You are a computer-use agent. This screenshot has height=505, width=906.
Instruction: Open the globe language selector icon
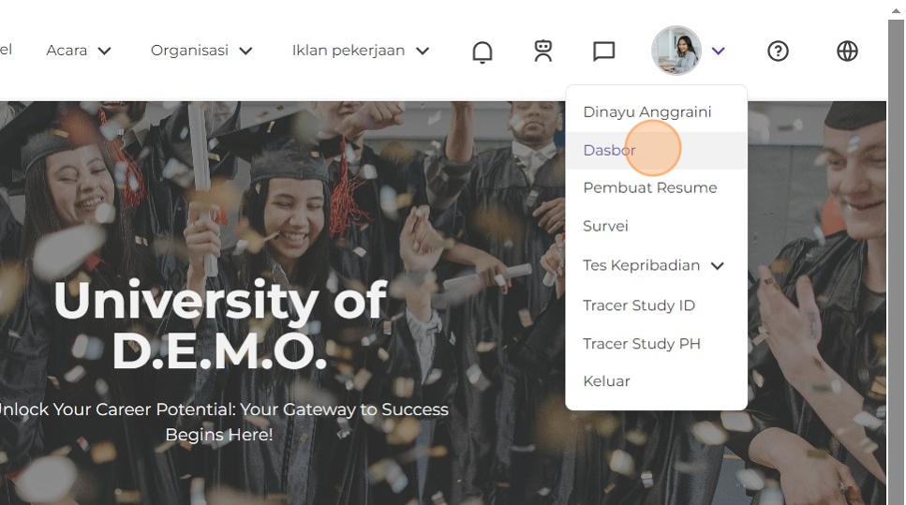point(847,51)
